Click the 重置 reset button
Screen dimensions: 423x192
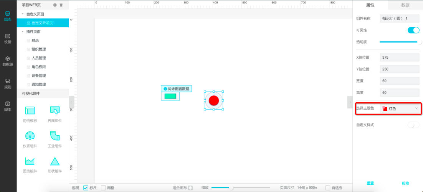pos(370,183)
